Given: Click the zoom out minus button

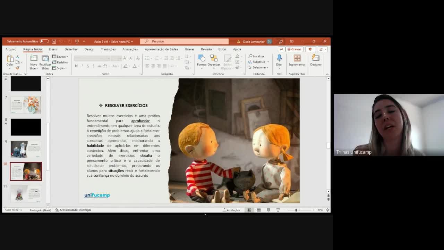Looking at the screenshot, I should tap(285, 210).
